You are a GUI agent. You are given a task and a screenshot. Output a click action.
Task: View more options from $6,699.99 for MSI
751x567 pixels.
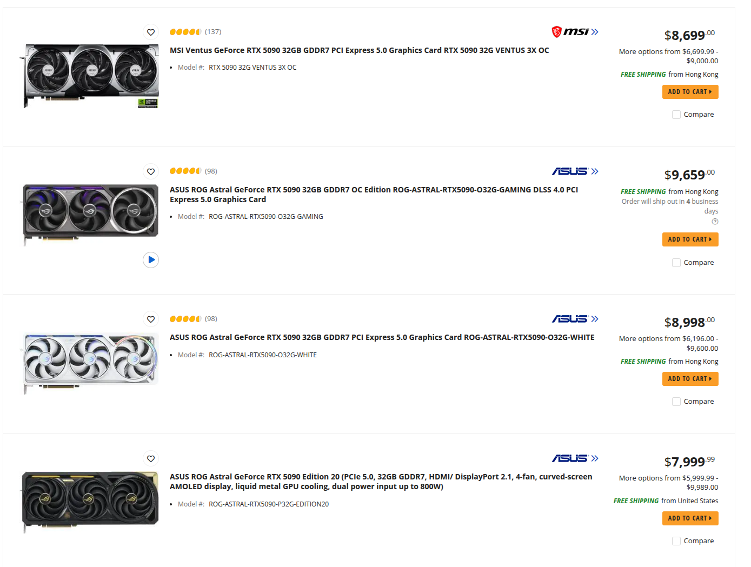pos(669,56)
